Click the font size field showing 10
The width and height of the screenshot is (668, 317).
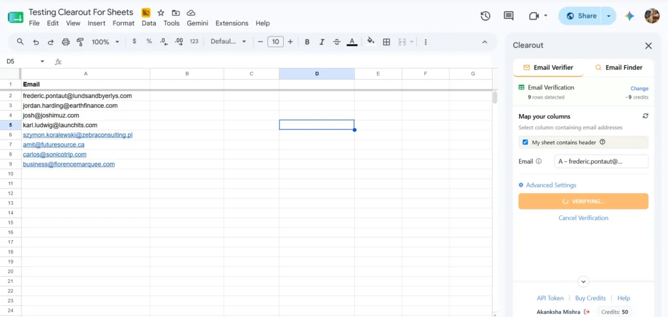pos(275,42)
